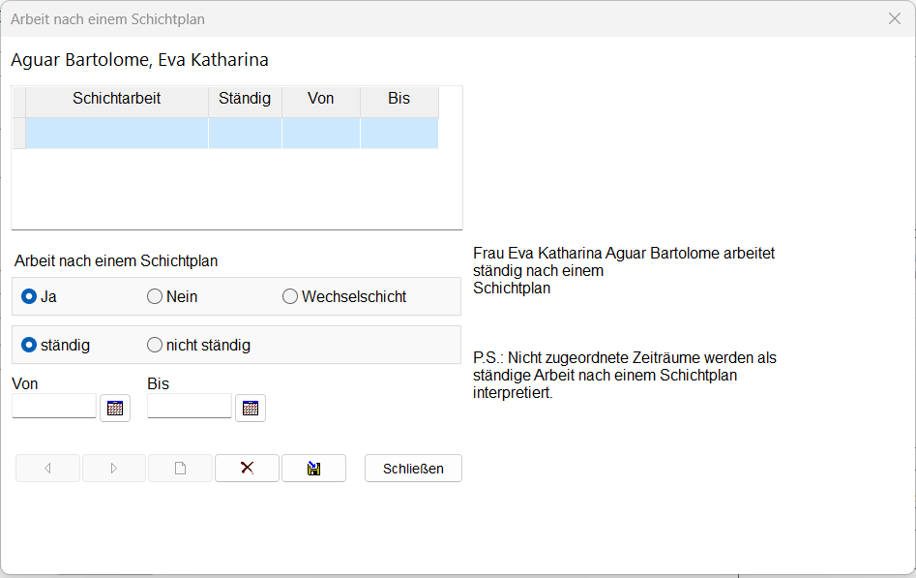Select the 'Nein' radio option
The height and width of the screenshot is (578, 916).
coord(155,297)
